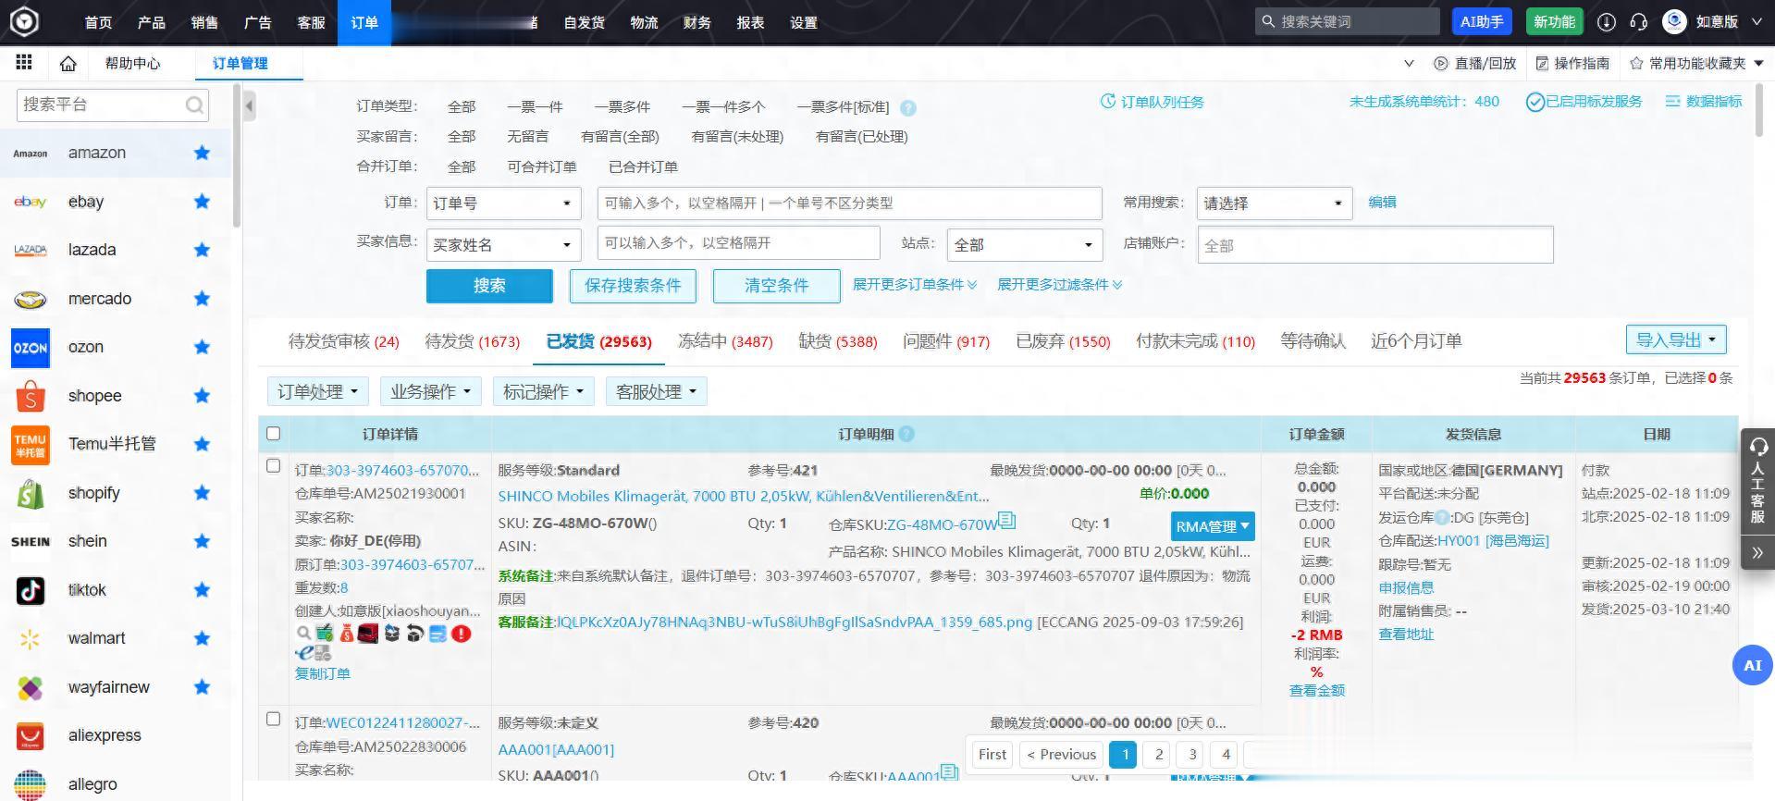Image resolution: width=1775 pixels, height=801 pixels.
Task: Click the 查看地址 link
Action: pyautogui.click(x=1405, y=635)
